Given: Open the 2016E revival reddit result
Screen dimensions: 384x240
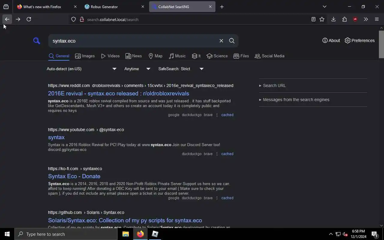Looking at the screenshot, I should (118, 93).
